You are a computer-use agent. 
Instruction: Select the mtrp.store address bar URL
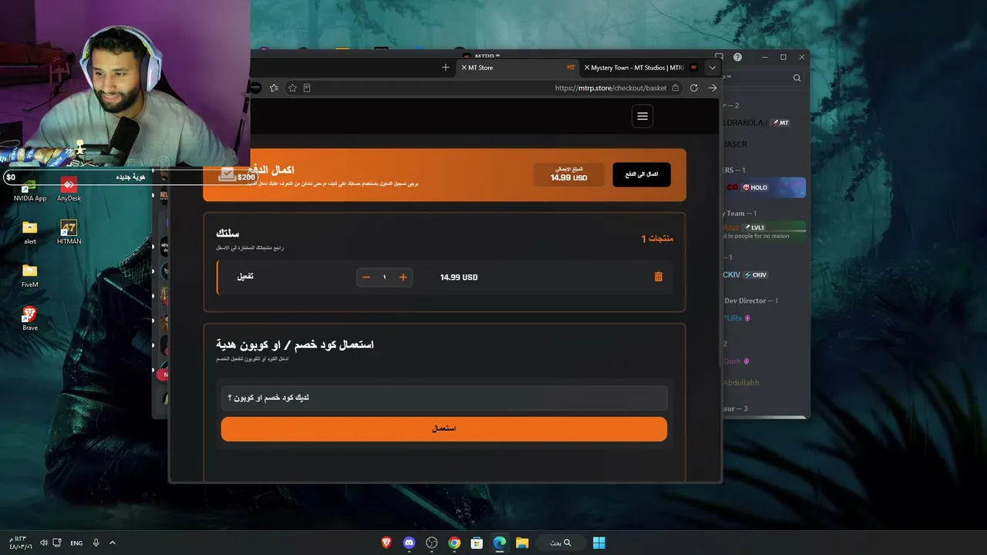[611, 88]
